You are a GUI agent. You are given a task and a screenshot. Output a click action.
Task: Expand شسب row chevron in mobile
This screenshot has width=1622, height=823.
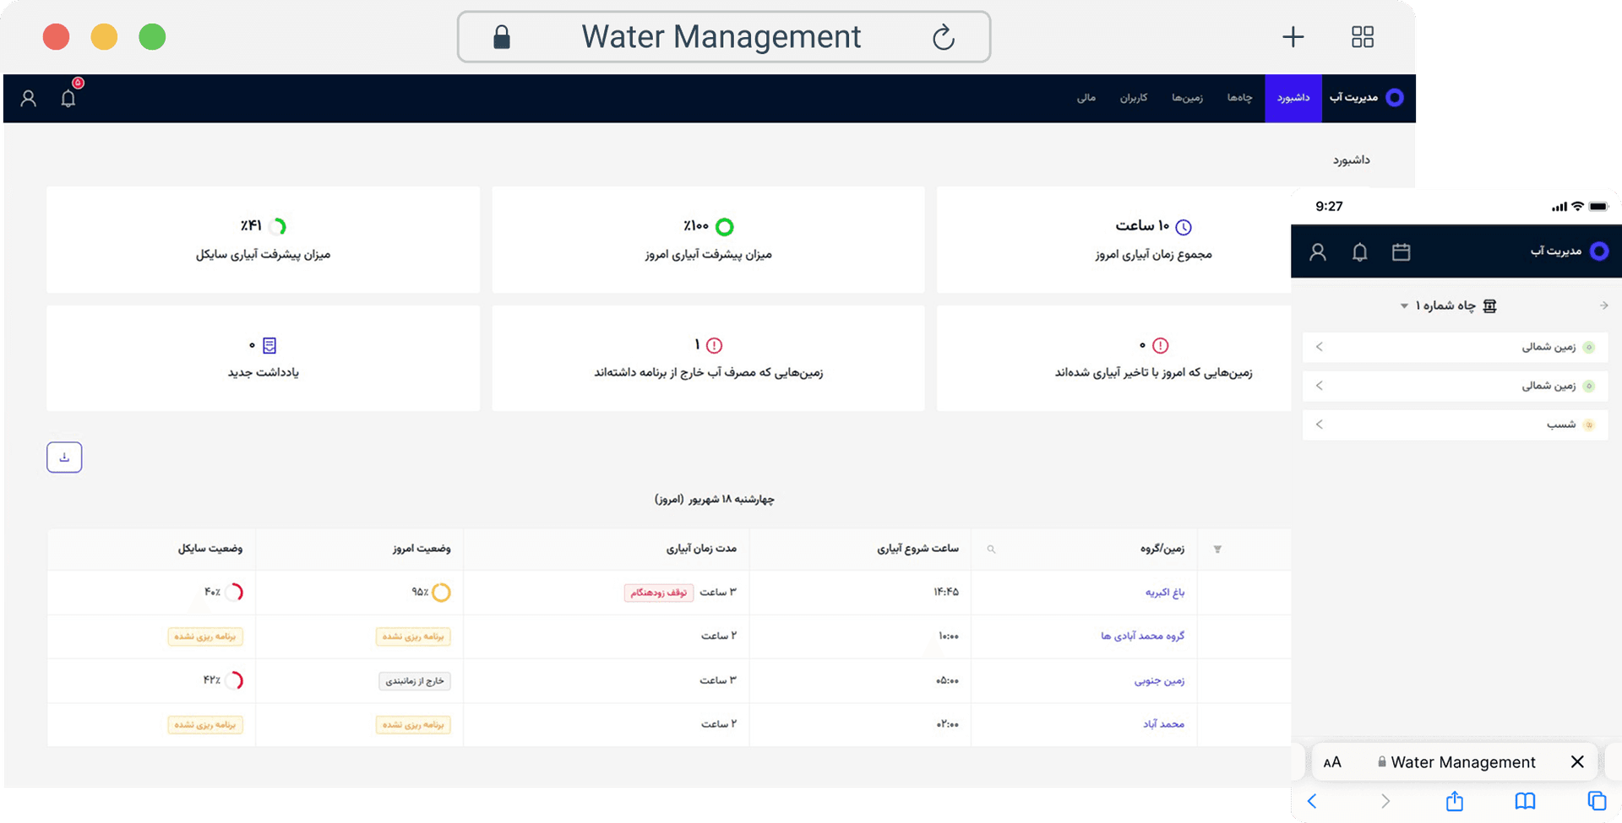pos(1320,425)
